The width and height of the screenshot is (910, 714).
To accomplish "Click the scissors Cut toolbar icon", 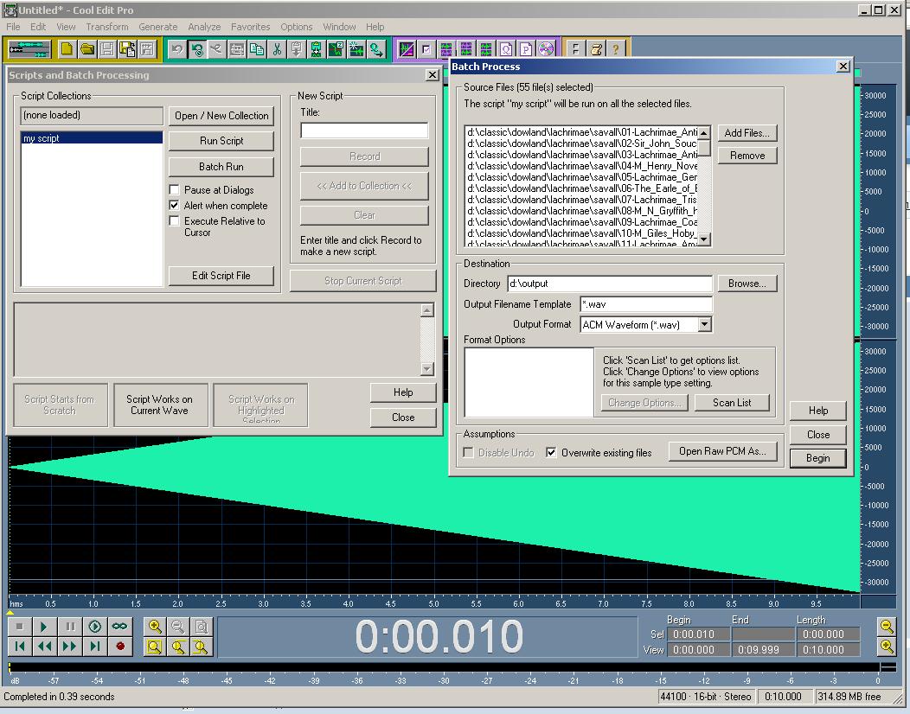I will pos(277,49).
